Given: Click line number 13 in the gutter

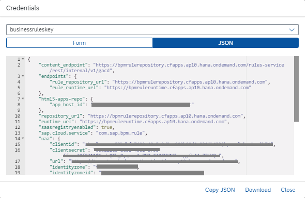Looking at the screenshot, I should [18, 133].
